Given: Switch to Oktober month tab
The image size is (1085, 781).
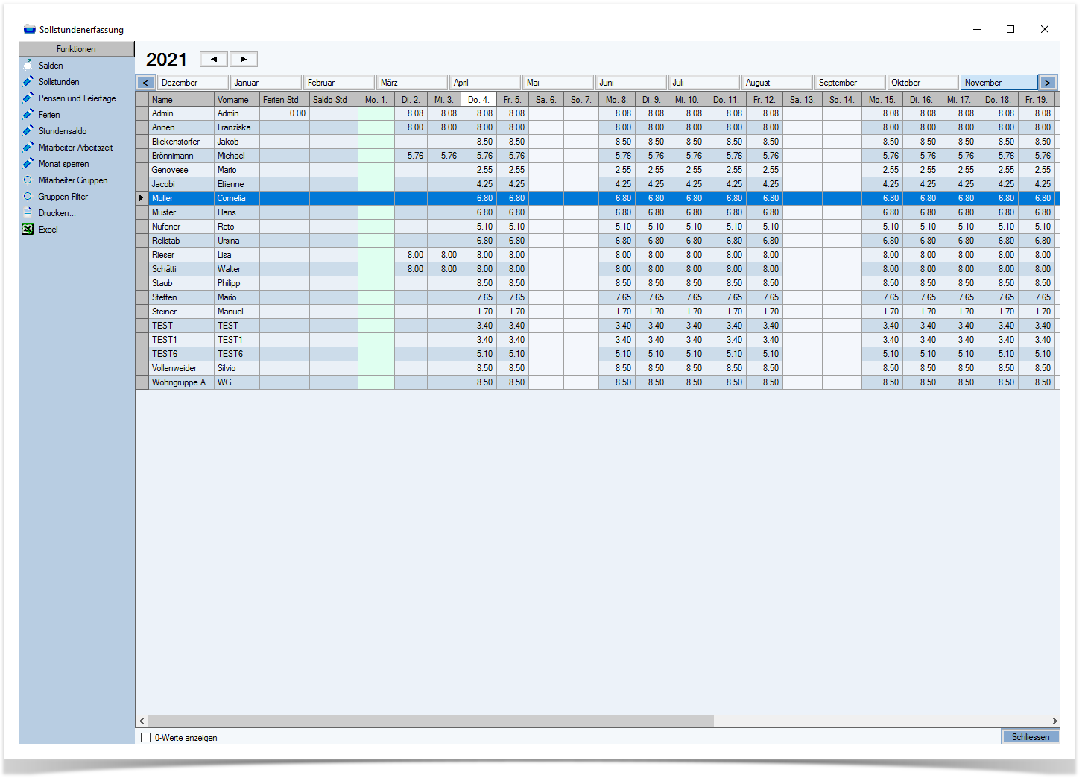Looking at the screenshot, I should pyautogui.click(x=923, y=83).
